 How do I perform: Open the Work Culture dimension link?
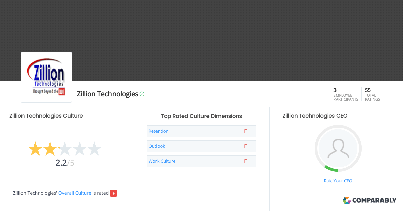pyautogui.click(x=162, y=161)
